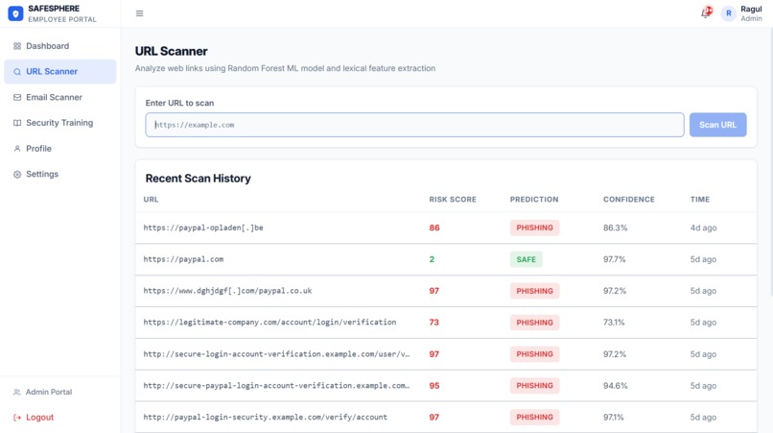Log out using Logout link
773x433 pixels.
click(x=60, y=418)
